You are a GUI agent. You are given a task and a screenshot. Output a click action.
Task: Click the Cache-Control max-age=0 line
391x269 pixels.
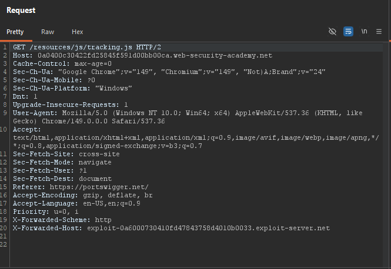tap(62, 63)
